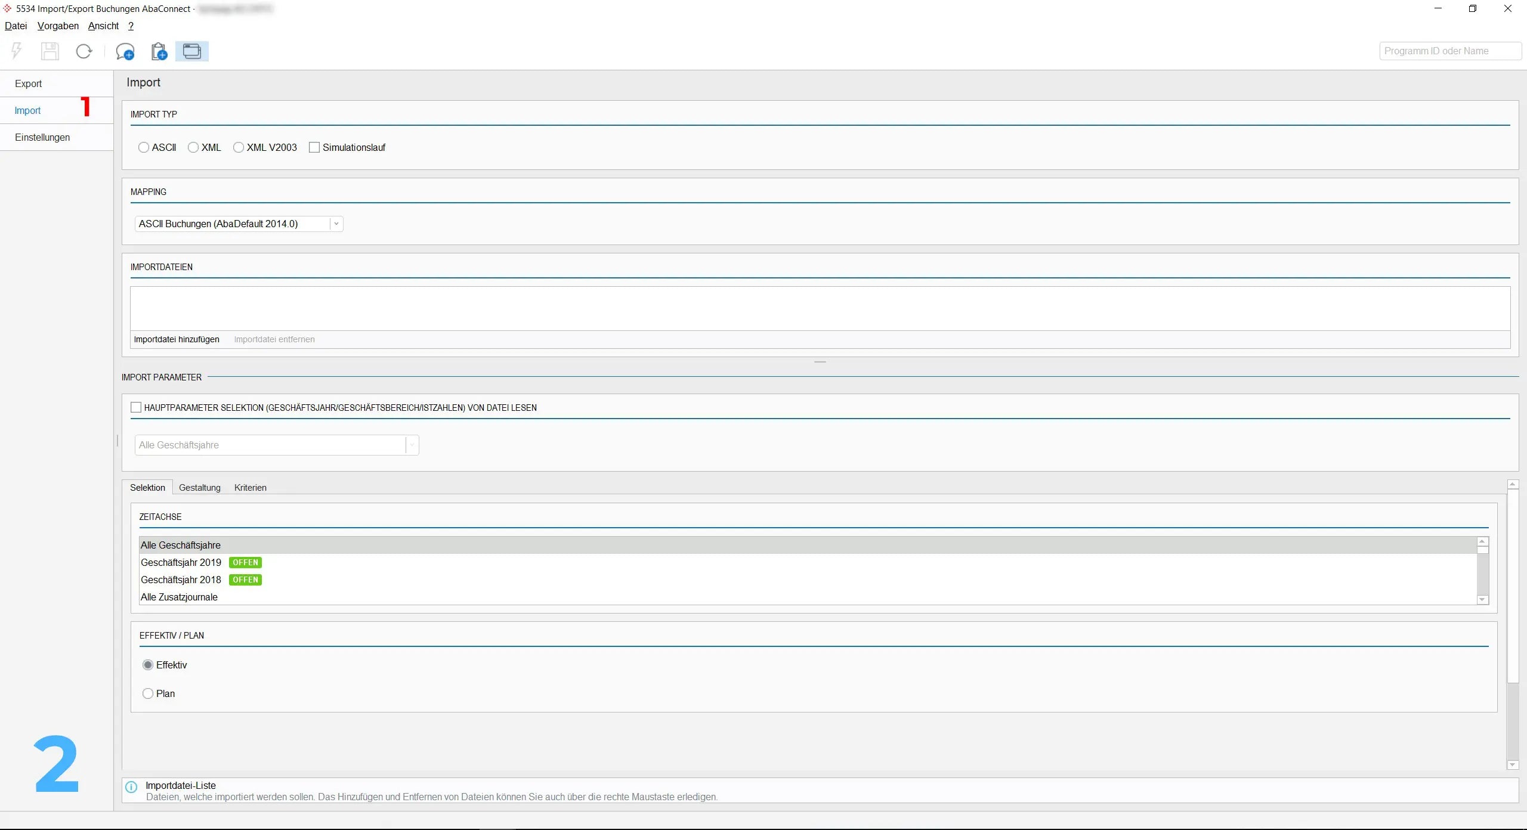Click the floppy disk save icon

pos(50,51)
